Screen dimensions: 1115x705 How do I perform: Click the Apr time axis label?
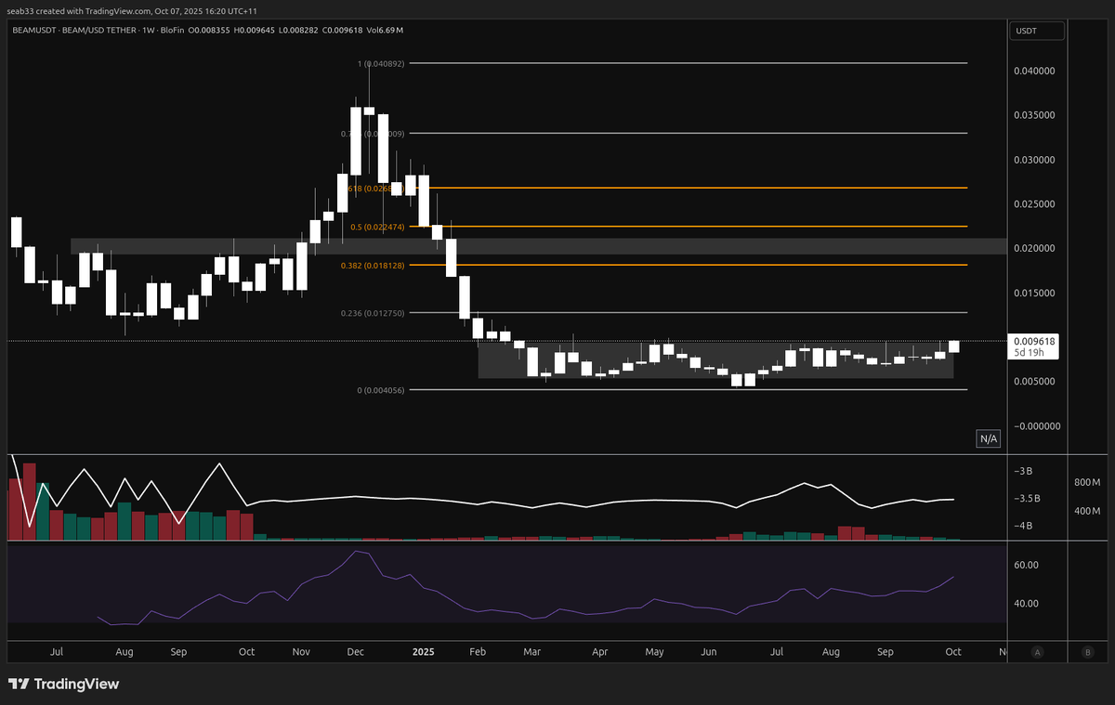600,653
